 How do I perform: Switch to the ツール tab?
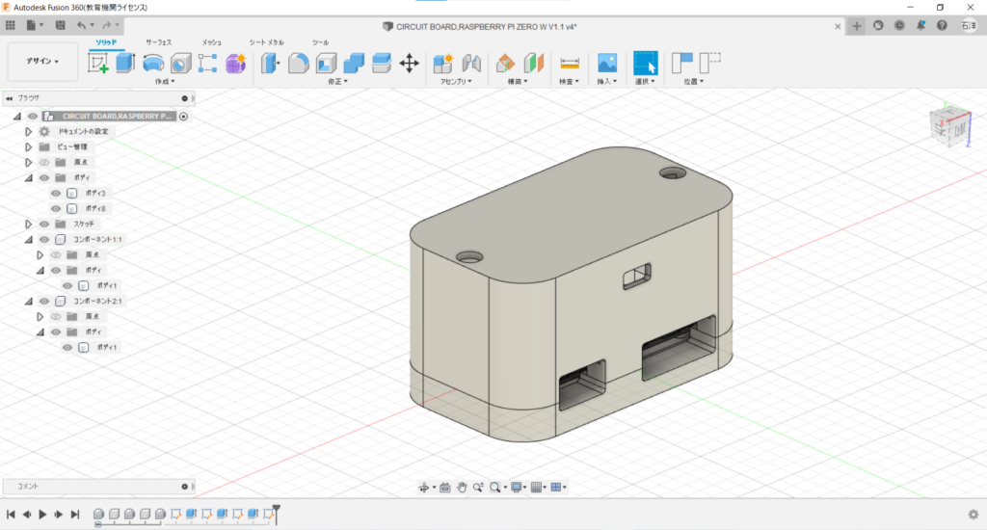pos(320,42)
